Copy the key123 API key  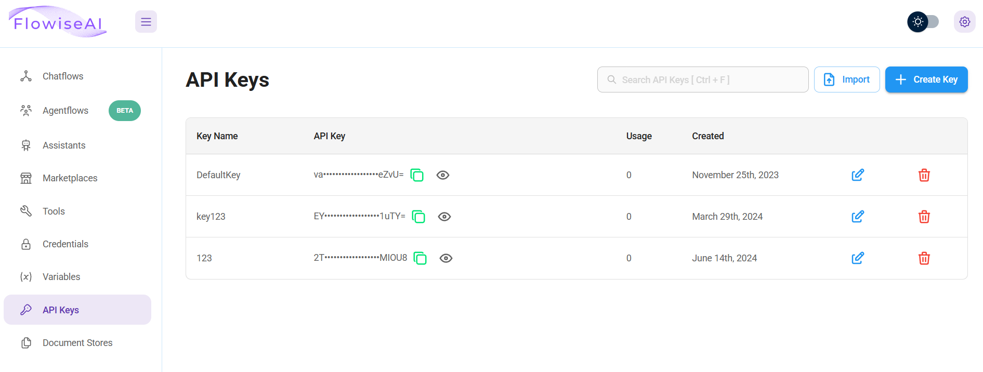point(418,217)
